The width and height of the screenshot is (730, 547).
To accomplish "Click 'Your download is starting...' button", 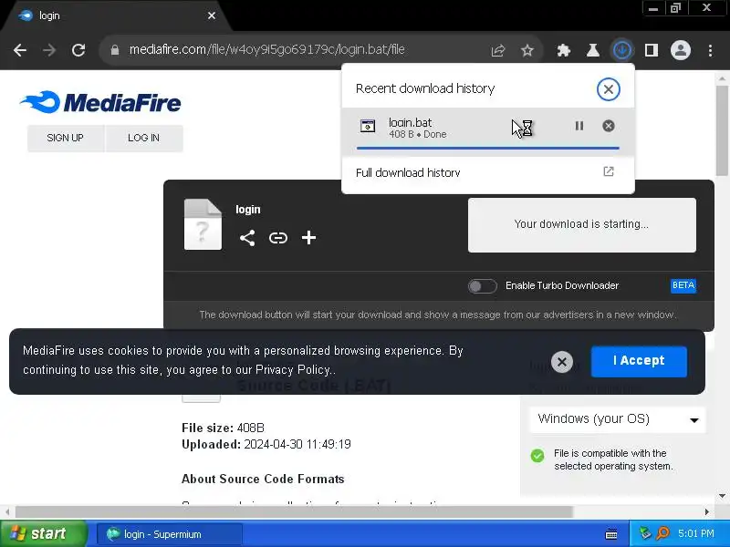I will [x=581, y=225].
